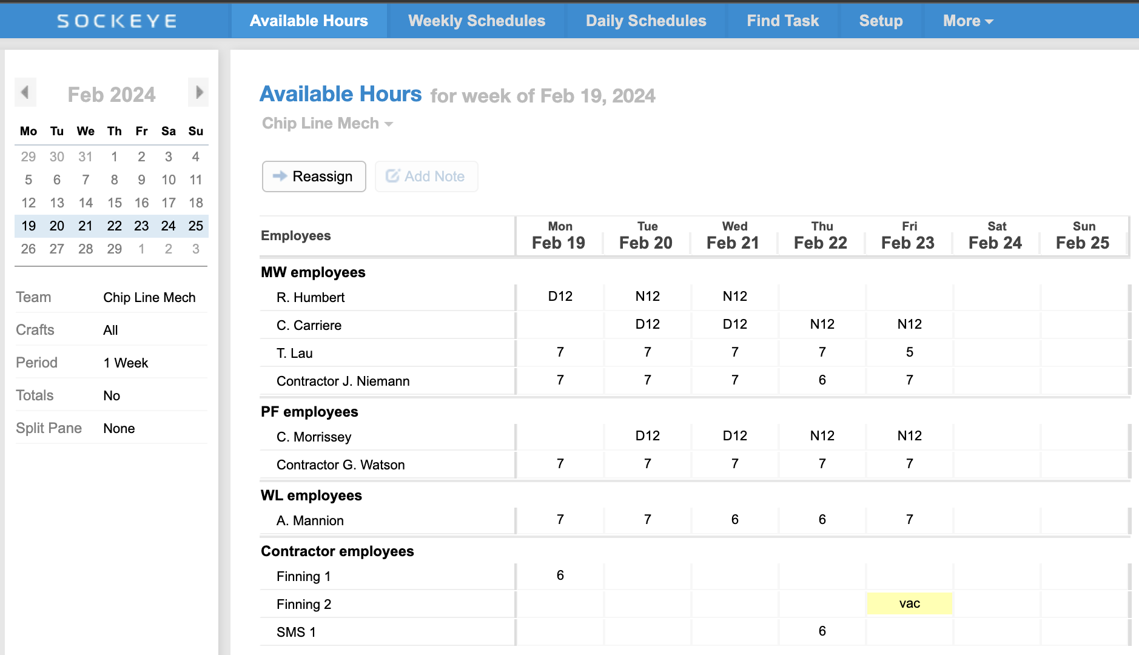The image size is (1139, 655).
Task: Go to next month in calendar
Action: 198,92
